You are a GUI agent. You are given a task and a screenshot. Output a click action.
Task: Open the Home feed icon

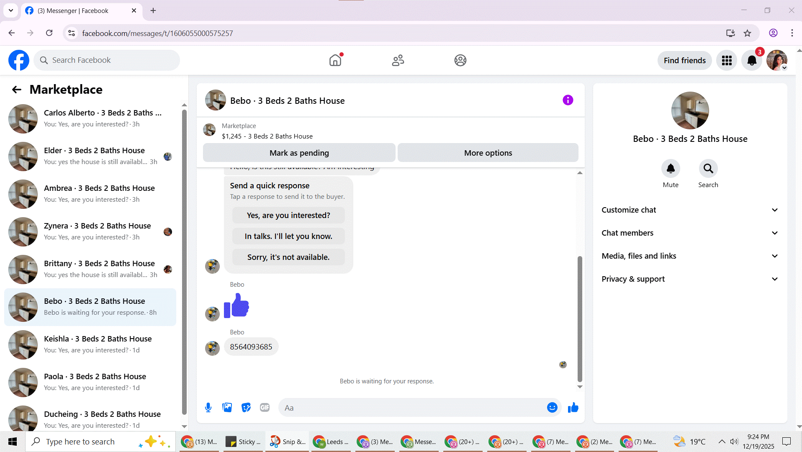click(x=335, y=60)
